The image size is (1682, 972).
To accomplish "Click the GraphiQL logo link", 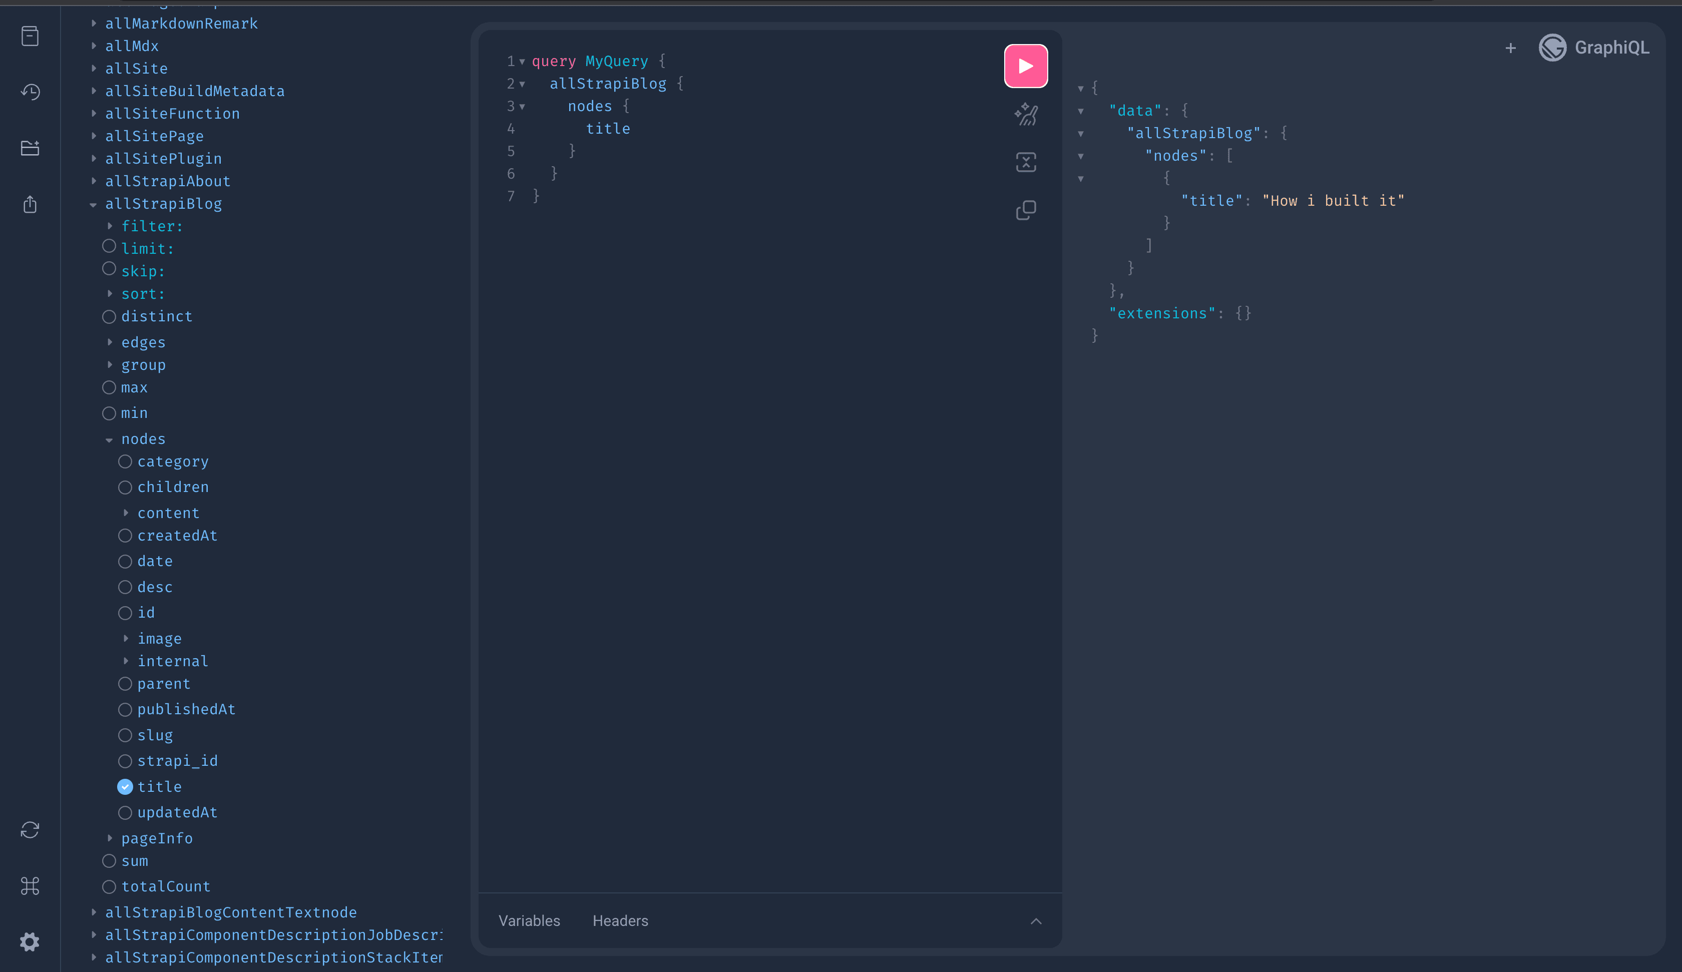I will (x=1594, y=48).
